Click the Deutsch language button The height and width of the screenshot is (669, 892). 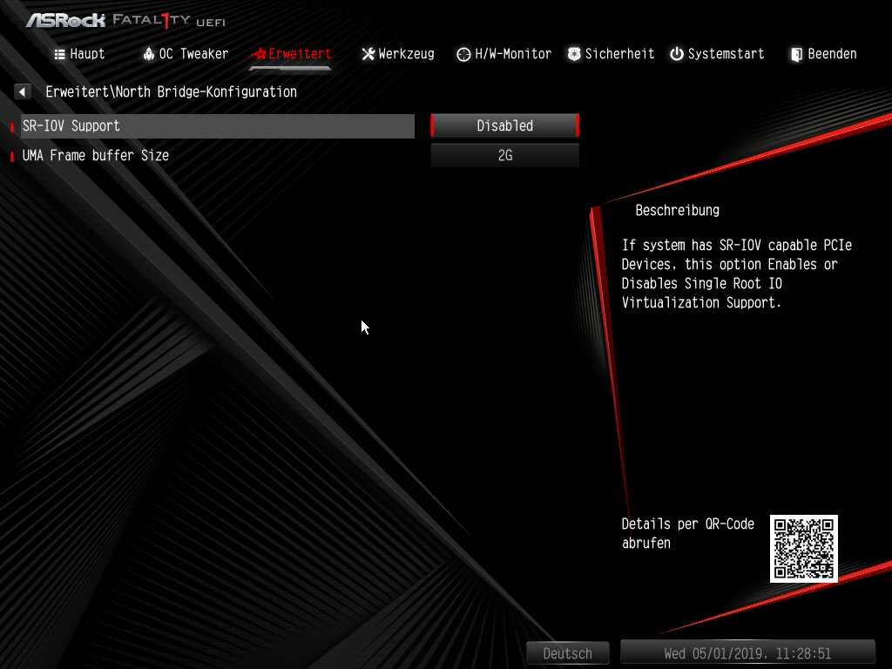(x=568, y=653)
